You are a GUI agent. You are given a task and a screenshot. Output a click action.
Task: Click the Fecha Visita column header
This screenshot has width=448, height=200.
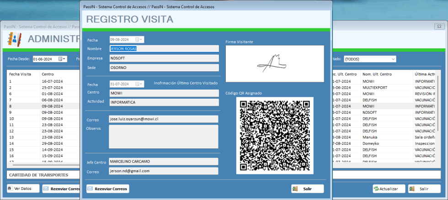(23, 74)
